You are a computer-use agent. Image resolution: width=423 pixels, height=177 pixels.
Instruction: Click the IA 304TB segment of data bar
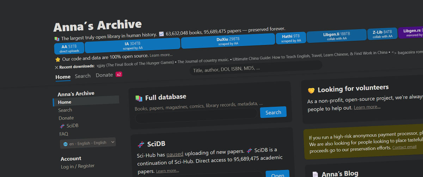click(x=133, y=46)
